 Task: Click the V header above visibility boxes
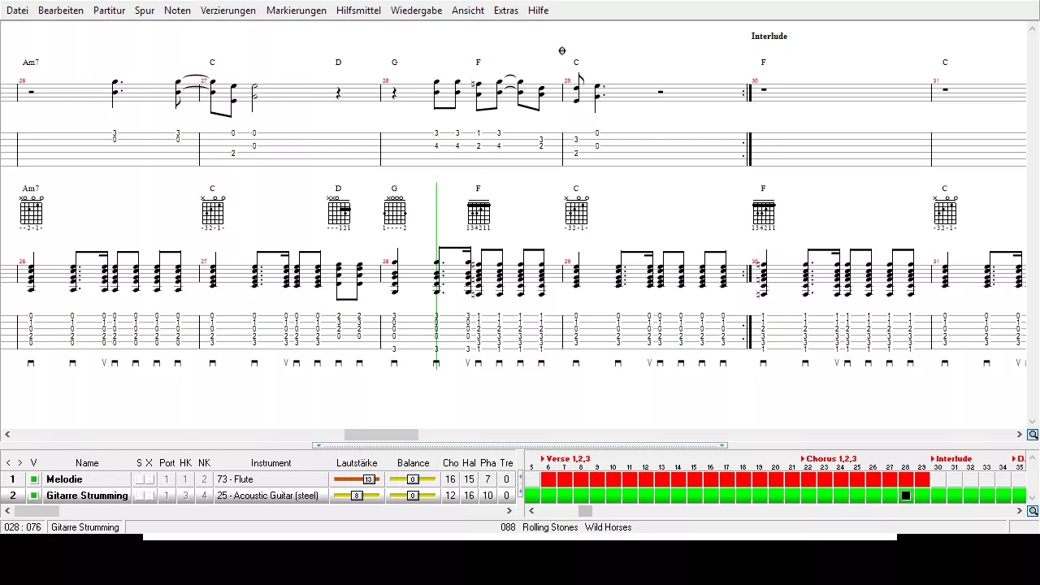point(34,463)
